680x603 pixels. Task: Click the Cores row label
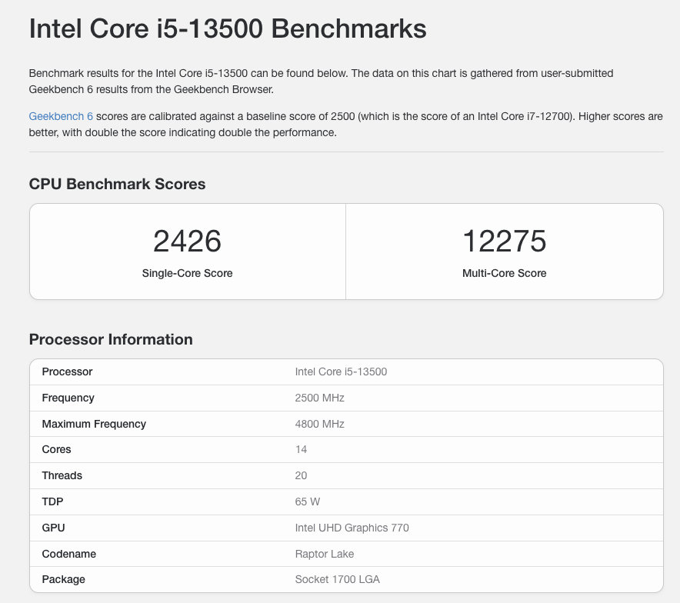tap(56, 449)
